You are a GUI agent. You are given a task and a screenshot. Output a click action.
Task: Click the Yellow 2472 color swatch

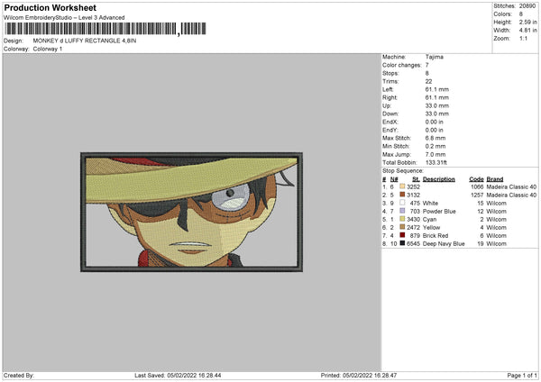click(x=402, y=227)
